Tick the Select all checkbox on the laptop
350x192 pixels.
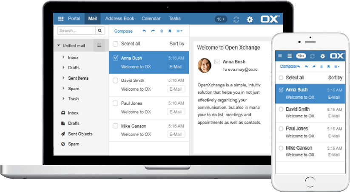(115, 44)
